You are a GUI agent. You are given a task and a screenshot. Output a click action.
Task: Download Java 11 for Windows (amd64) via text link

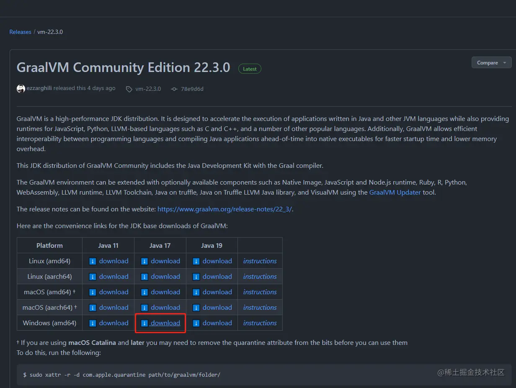coord(114,323)
